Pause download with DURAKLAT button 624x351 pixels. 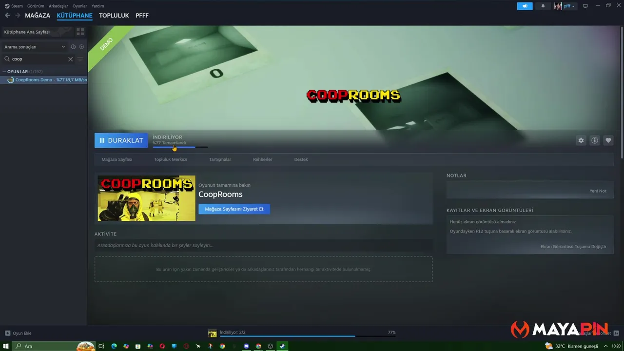tap(121, 140)
